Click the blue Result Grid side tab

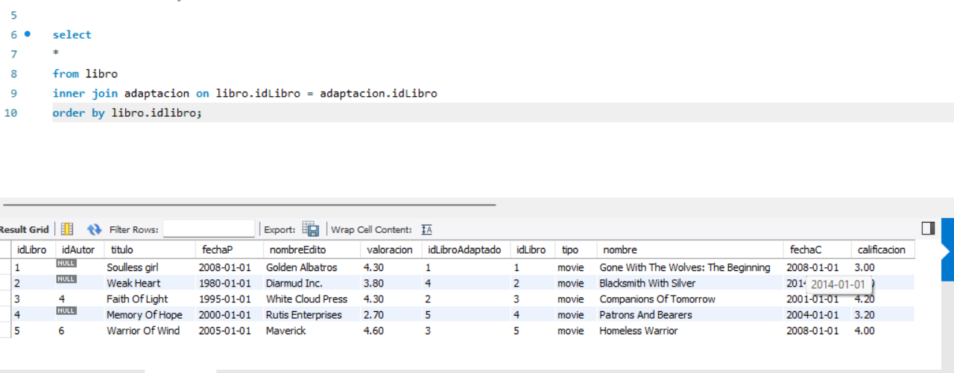click(x=947, y=249)
